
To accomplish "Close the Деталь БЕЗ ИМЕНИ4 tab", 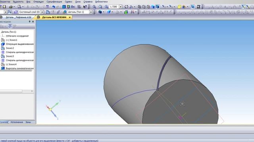I will (x=70, y=17).
